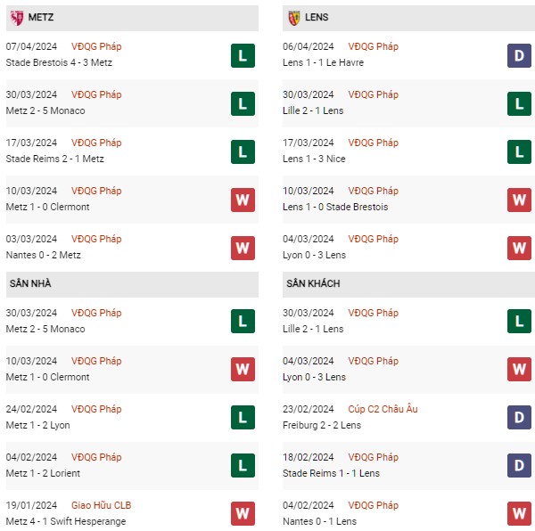Click the W badge for Metz 4-1 Swift Hesperange
This screenshot has width=535, height=531.
pyautogui.click(x=243, y=513)
